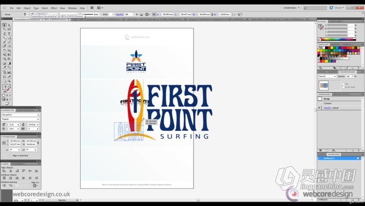Image resolution: width=365 pixels, height=206 pixels.
Task: Click the Opacity link in Appearance panel
Action: pyautogui.click(x=327, y=108)
